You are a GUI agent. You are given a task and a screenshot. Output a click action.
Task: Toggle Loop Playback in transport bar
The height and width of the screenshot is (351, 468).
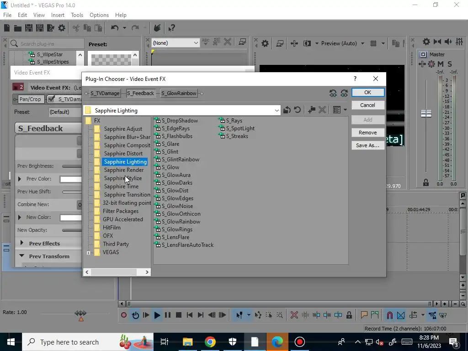coord(135,315)
